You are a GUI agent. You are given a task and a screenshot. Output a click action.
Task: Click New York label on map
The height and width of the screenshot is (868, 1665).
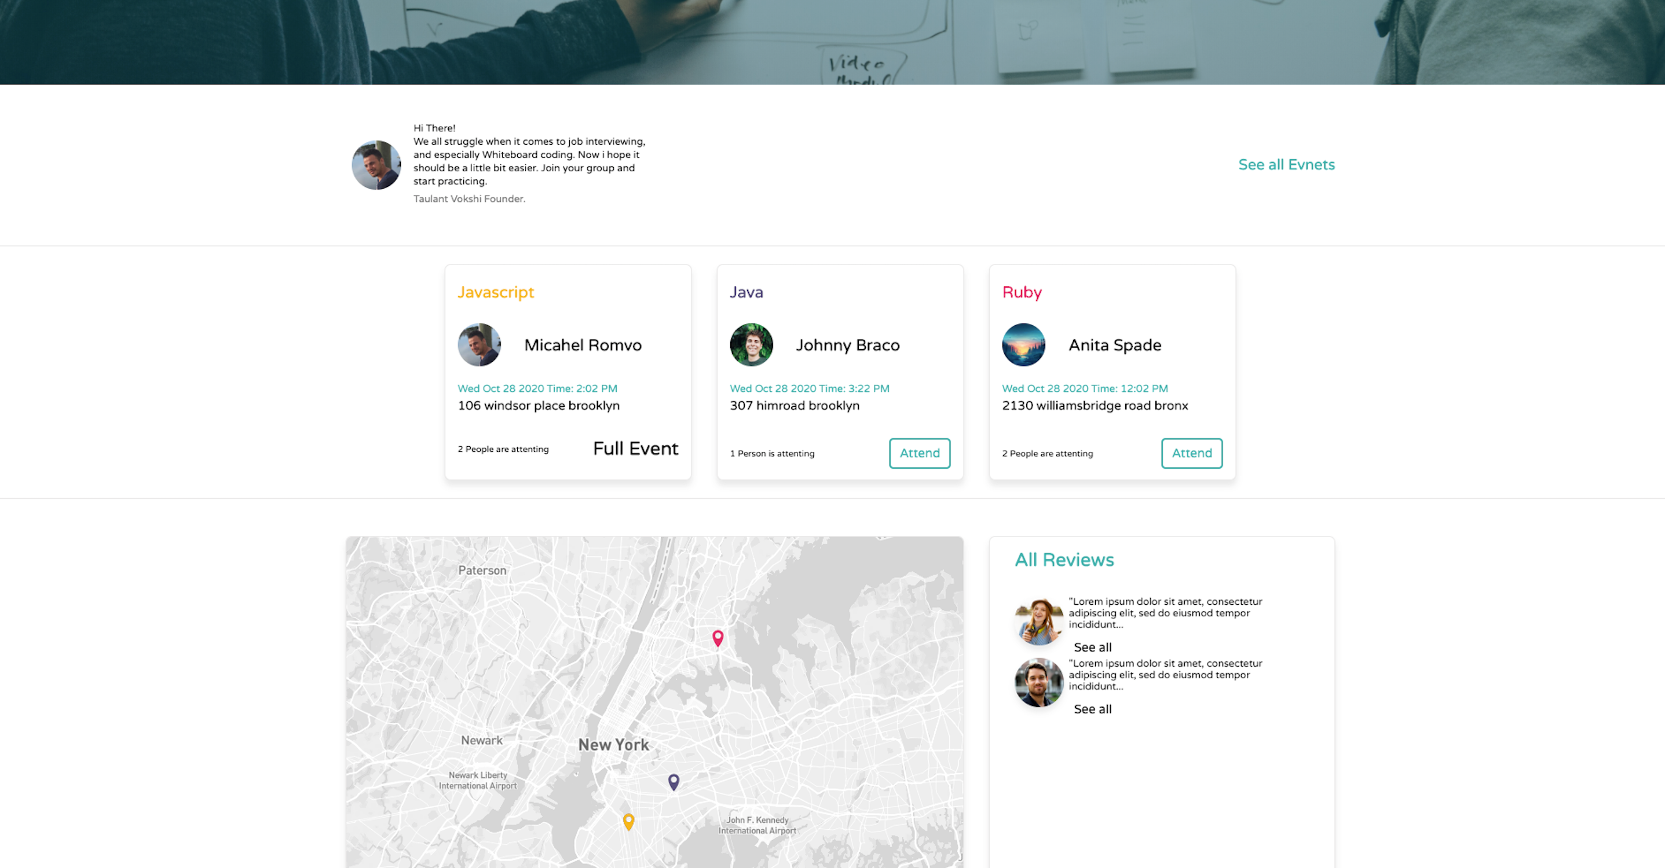[613, 745]
